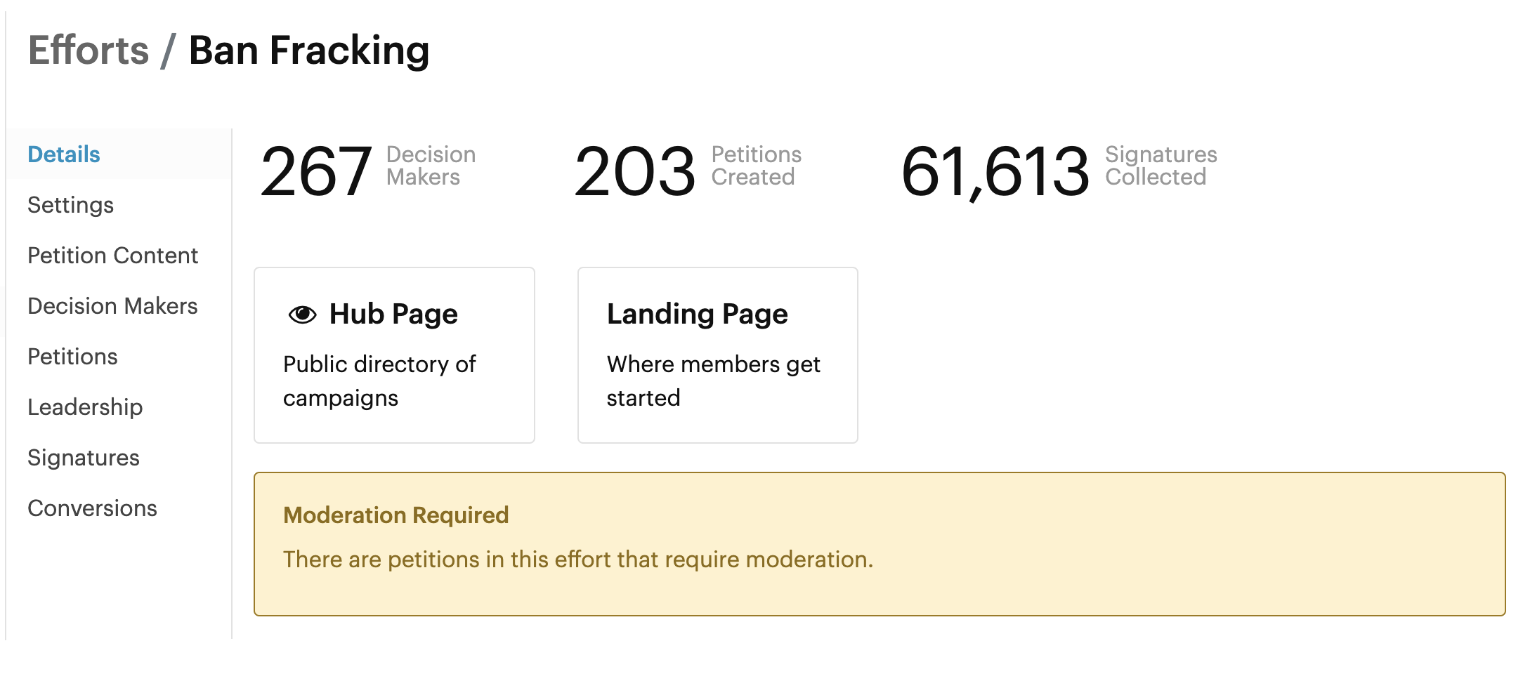The image size is (1523, 688).
Task: Open the Landing Page card
Action: pyautogui.click(x=717, y=355)
